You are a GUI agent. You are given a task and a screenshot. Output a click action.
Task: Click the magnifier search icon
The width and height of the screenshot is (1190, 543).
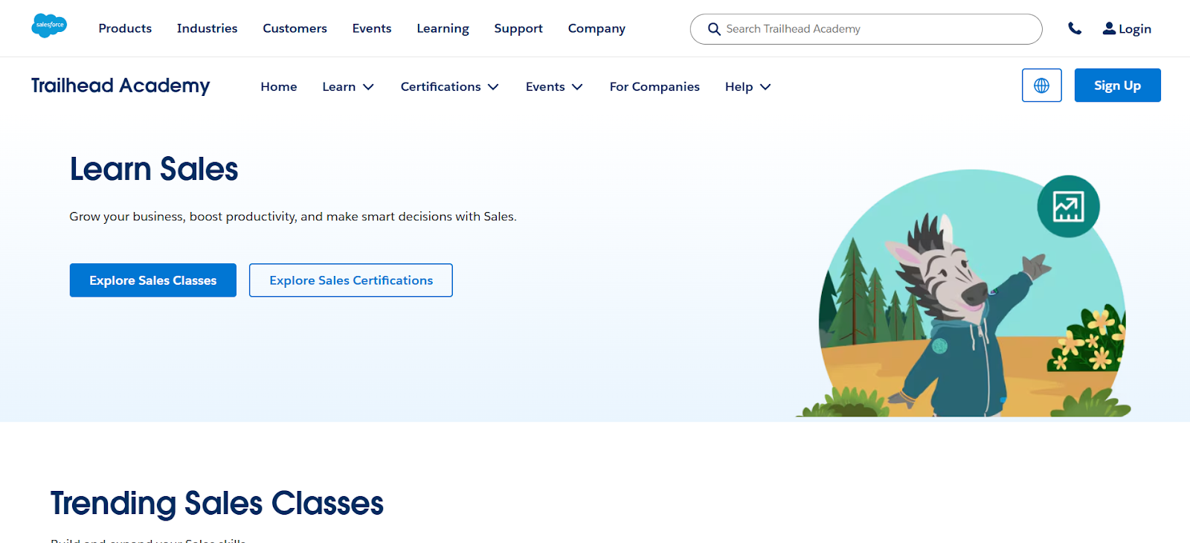[714, 29]
